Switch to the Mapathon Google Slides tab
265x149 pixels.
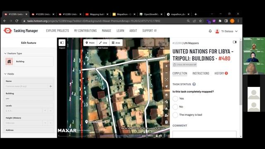pyautogui.click(x=124, y=14)
